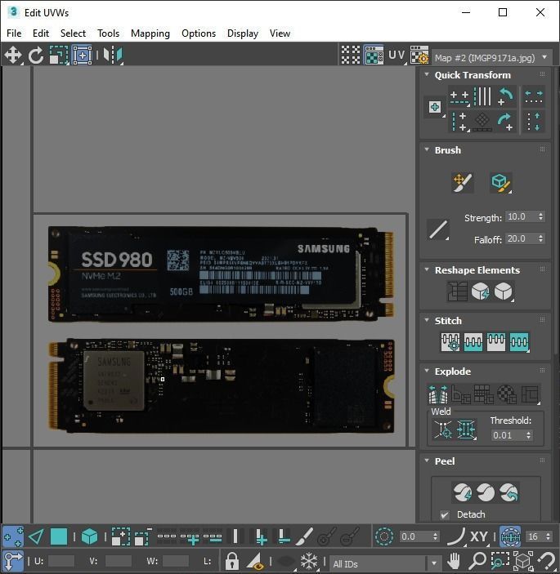This screenshot has height=574, width=560.
Task: Collapse the Reshape Elements rollout
Action: click(x=427, y=269)
